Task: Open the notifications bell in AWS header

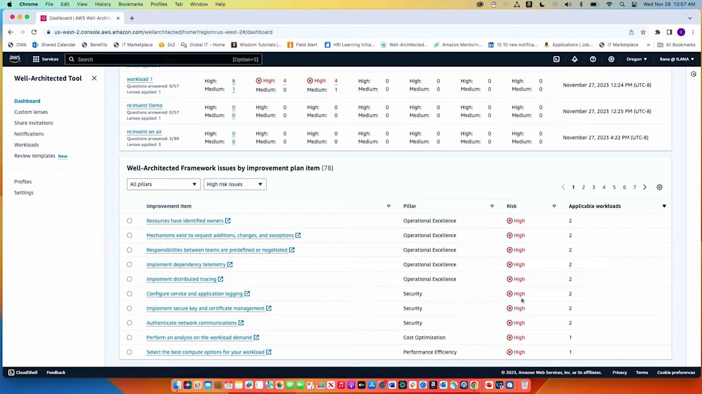Action: [x=574, y=59]
